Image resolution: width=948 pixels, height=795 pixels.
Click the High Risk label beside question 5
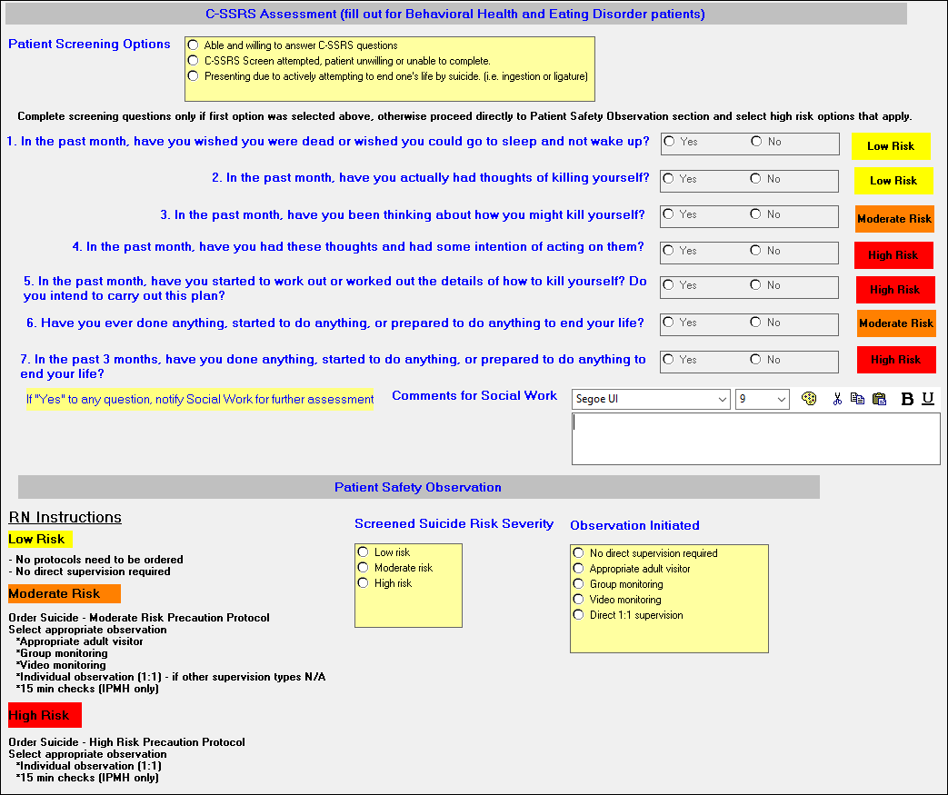tap(894, 290)
